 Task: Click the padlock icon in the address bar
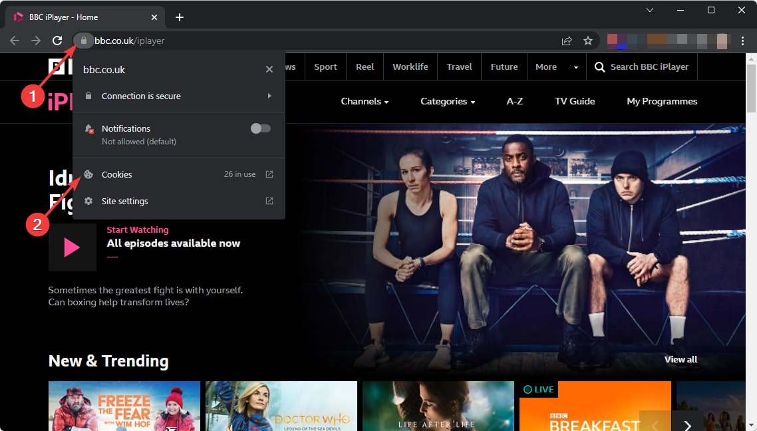[83, 41]
